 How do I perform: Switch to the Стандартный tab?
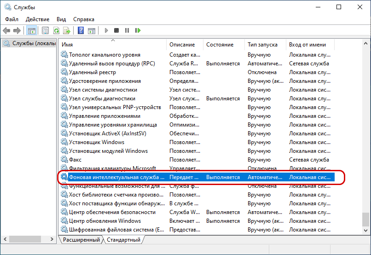(123, 240)
